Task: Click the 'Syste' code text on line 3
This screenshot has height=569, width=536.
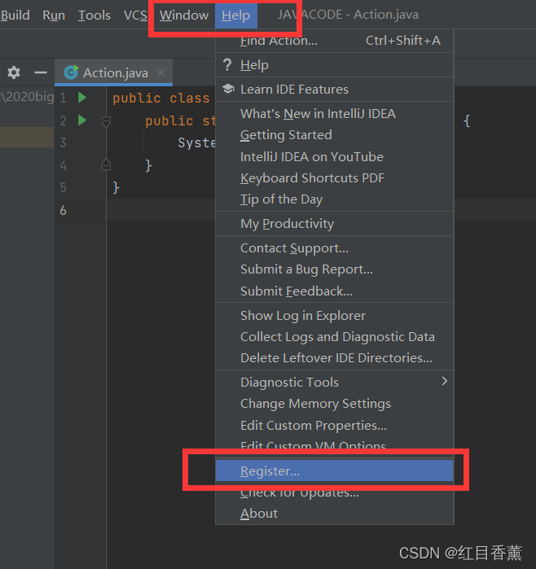Action: (196, 142)
